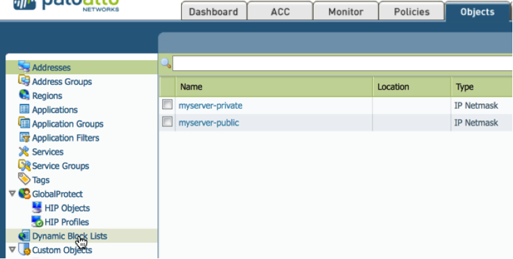This screenshot has width=513, height=259.
Task: Select Applications in the sidebar
Action: pos(55,110)
